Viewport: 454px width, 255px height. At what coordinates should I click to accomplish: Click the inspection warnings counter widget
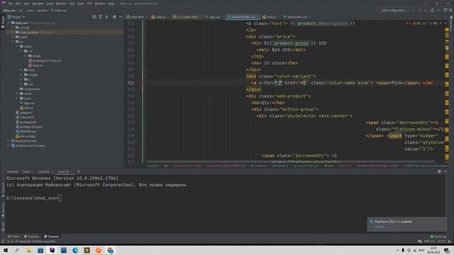(x=423, y=23)
